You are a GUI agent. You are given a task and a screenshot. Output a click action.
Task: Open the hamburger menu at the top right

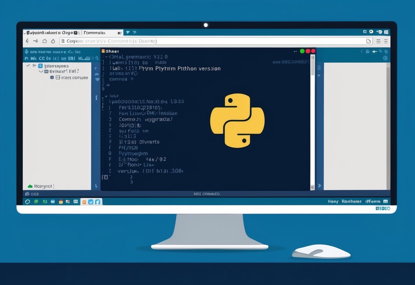pos(386,41)
